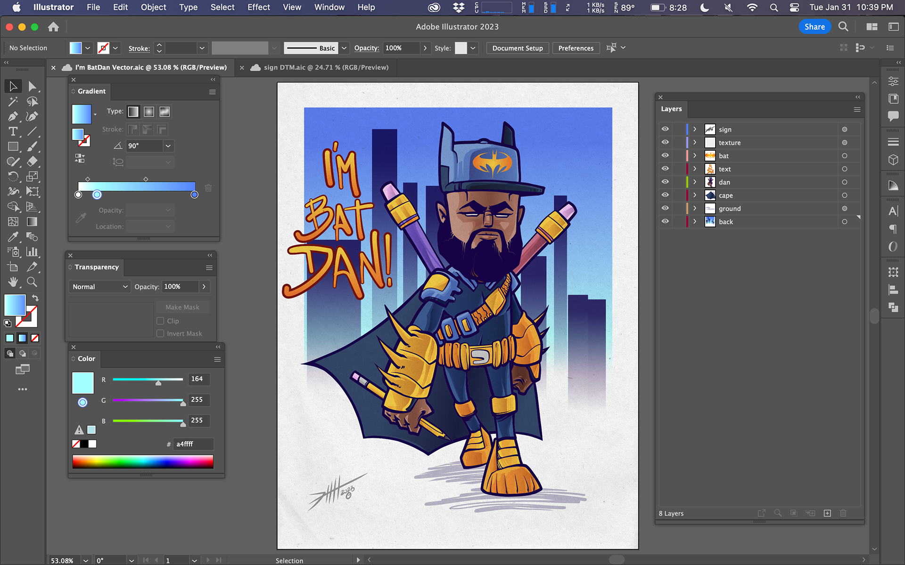Hide the sign layer
The width and height of the screenshot is (905, 565).
pyautogui.click(x=665, y=129)
